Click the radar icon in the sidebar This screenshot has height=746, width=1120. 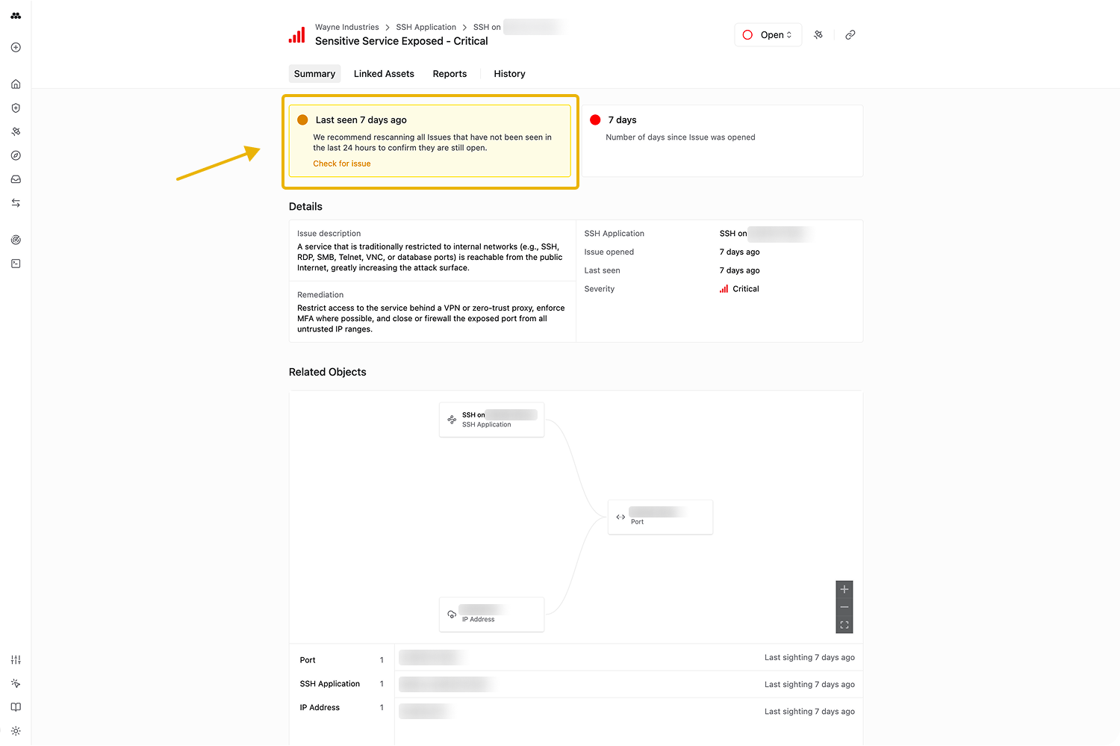point(16,240)
